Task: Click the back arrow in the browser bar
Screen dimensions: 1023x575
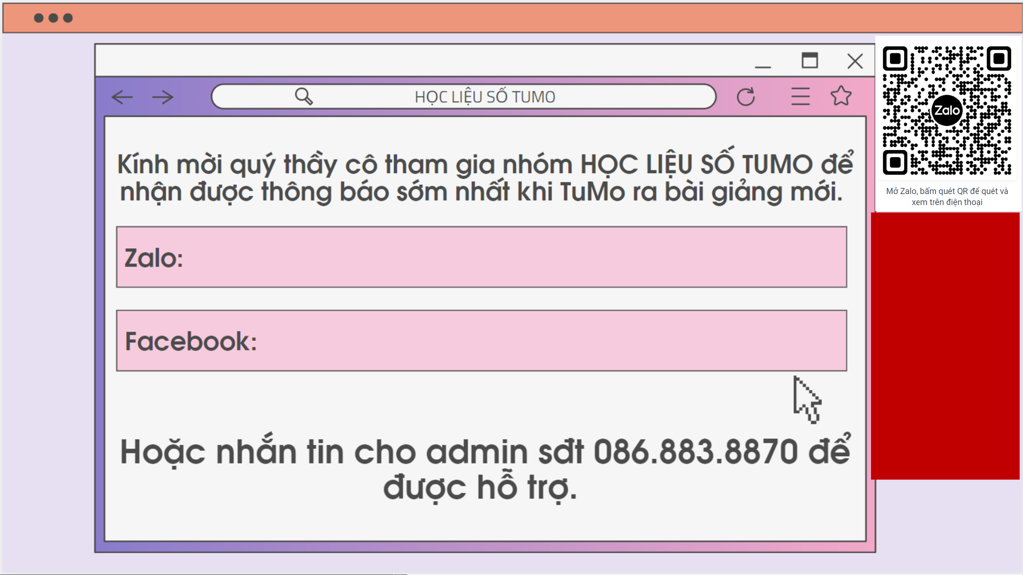Action: (122, 97)
